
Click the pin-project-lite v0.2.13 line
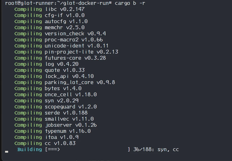(x=66, y=52)
